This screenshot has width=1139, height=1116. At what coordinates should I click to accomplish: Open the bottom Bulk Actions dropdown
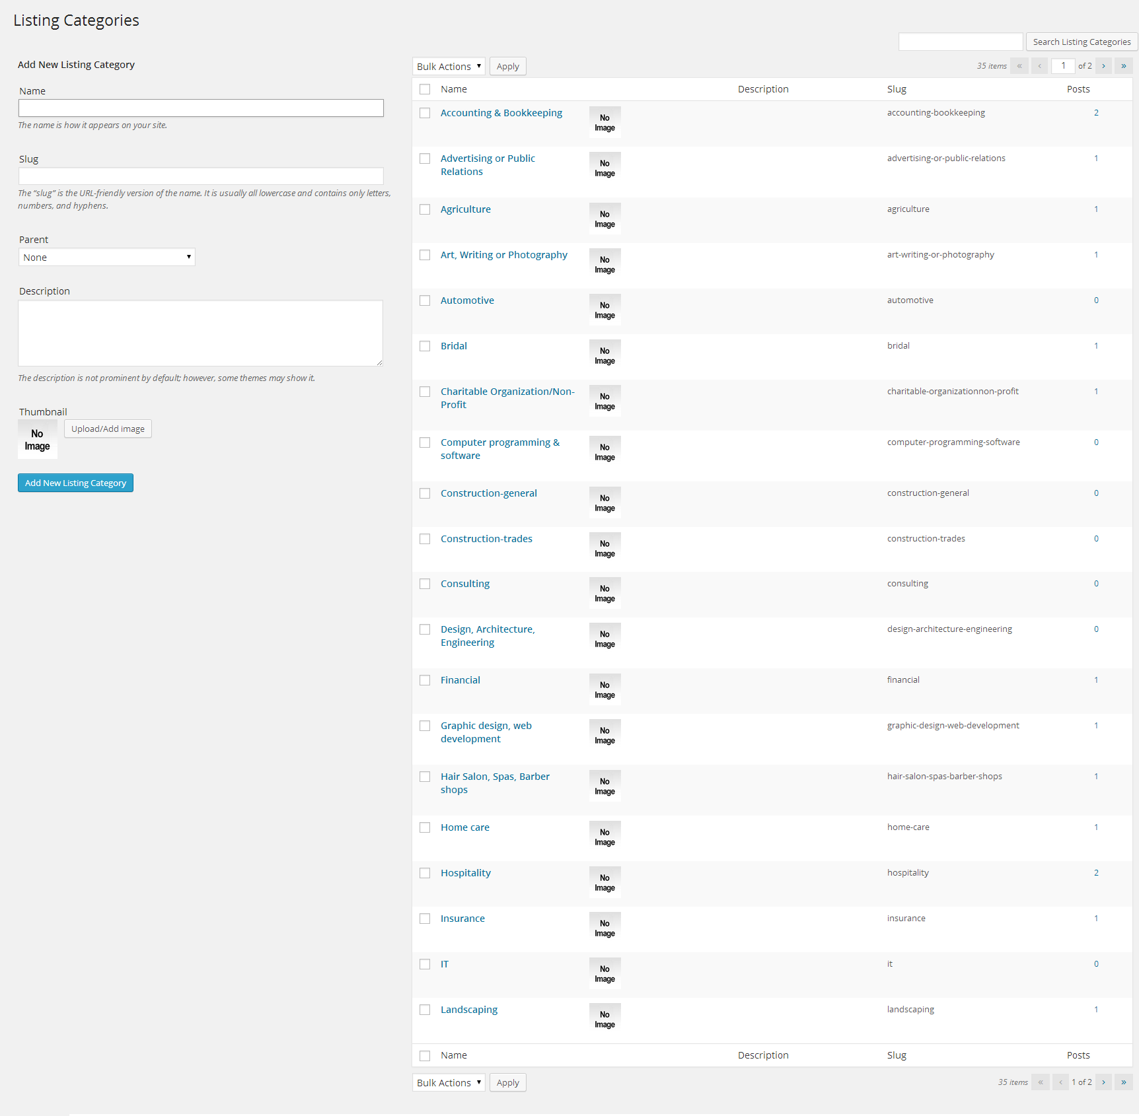pyautogui.click(x=449, y=1083)
